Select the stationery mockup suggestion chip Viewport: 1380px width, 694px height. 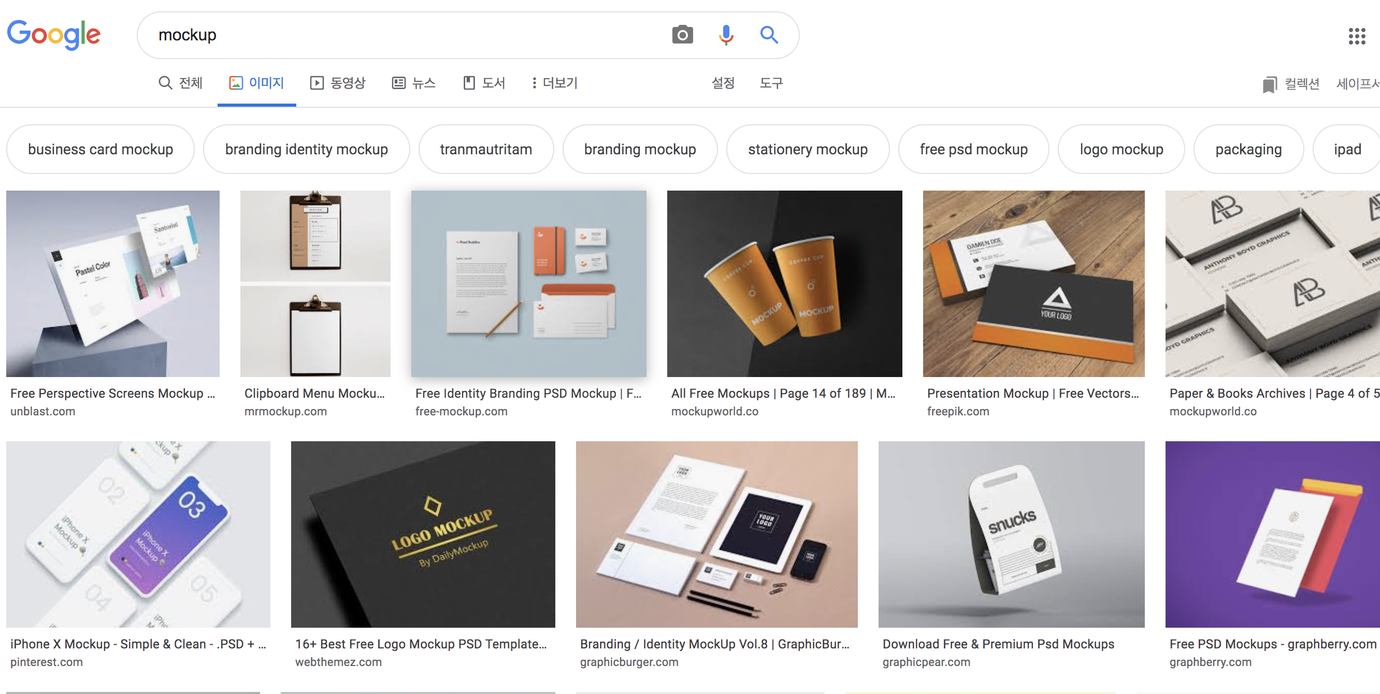[x=807, y=149]
